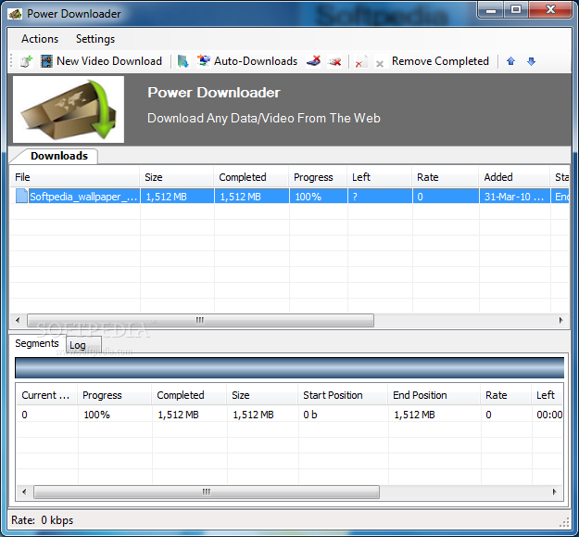Click the remove download page icon with red X
579x537 pixels.
coord(360,62)
